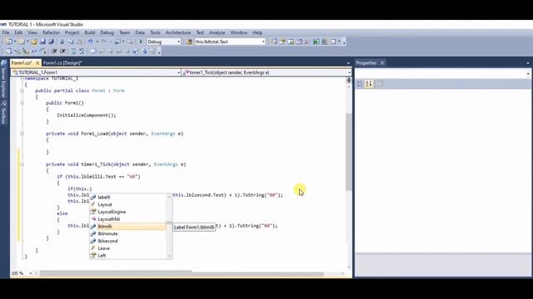The height and width of the screenshot is (299, 533).
Task: Click the Open File folder icon
Action: (34, 42)
